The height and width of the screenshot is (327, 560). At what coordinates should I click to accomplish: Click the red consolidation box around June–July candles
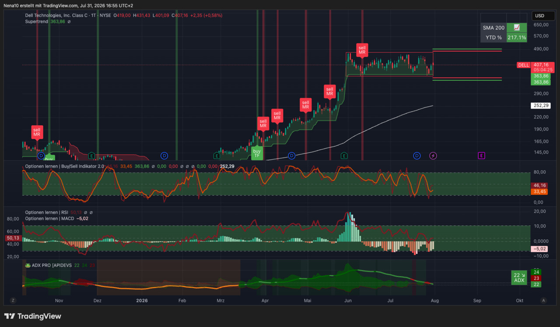389,64
